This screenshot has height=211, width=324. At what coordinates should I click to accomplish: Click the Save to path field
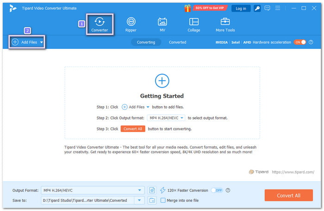click(x=87, y=200)
